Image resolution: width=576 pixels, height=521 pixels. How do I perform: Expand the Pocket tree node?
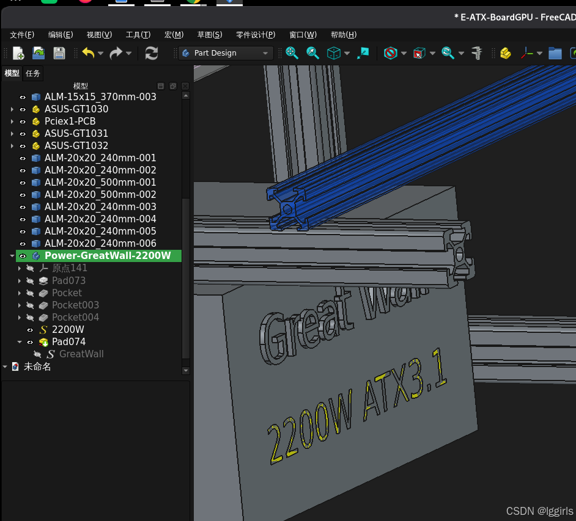(x=20, y=293)
